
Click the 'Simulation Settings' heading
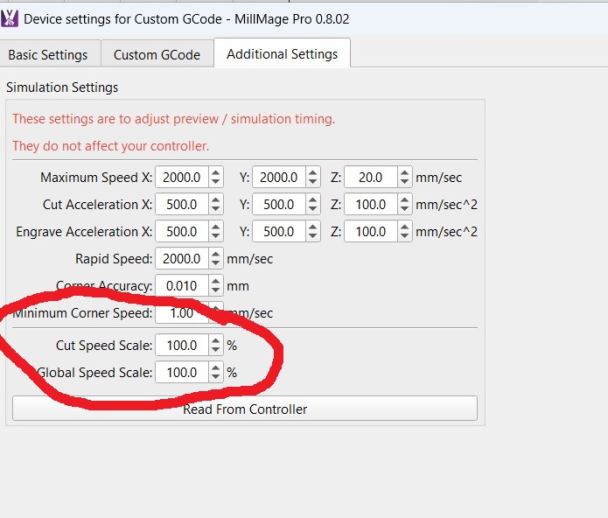coord(62,87)
